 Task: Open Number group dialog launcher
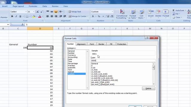coord(113,21)
